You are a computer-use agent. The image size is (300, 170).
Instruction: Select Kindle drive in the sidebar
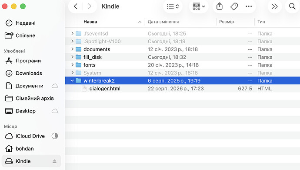(31, 161)
